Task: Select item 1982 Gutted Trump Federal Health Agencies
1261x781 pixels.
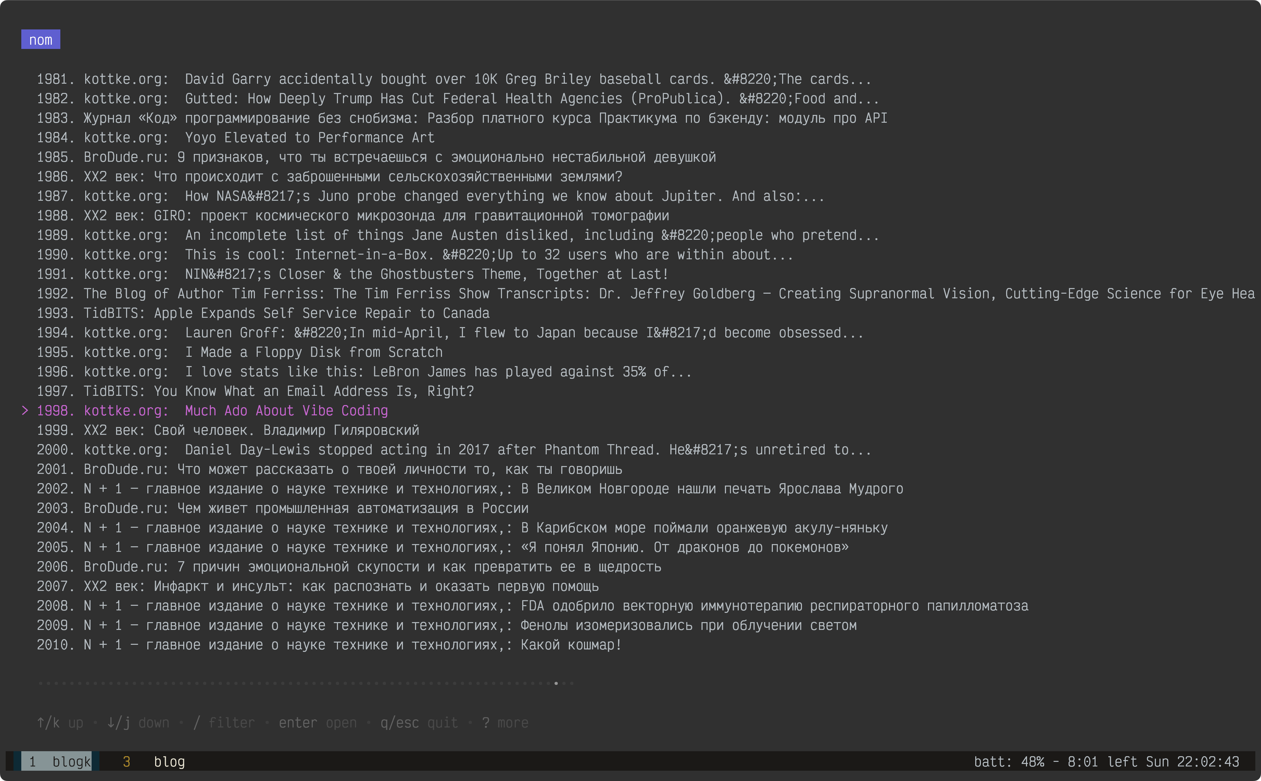Action: pos(458,99)
